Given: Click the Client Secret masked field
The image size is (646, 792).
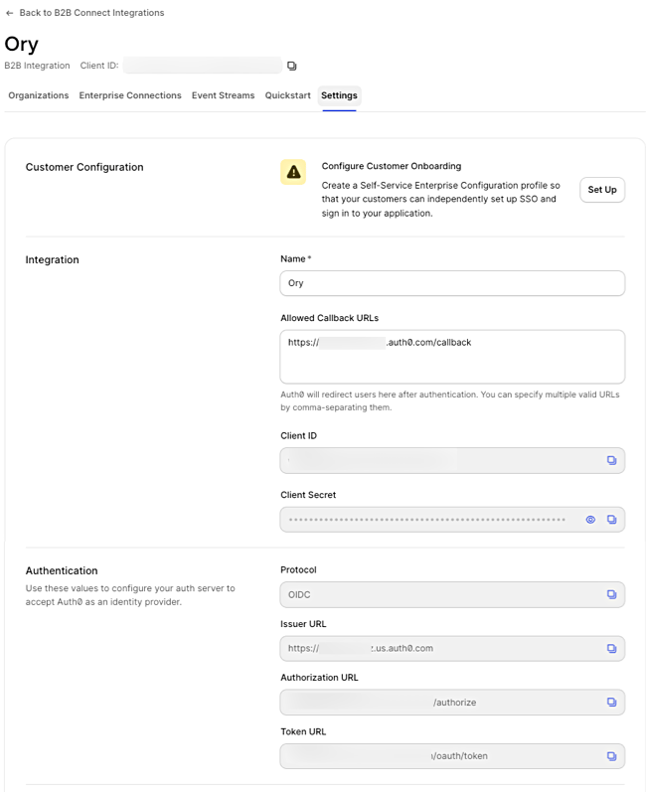Looking at the screenshot, I should point(452,520).
